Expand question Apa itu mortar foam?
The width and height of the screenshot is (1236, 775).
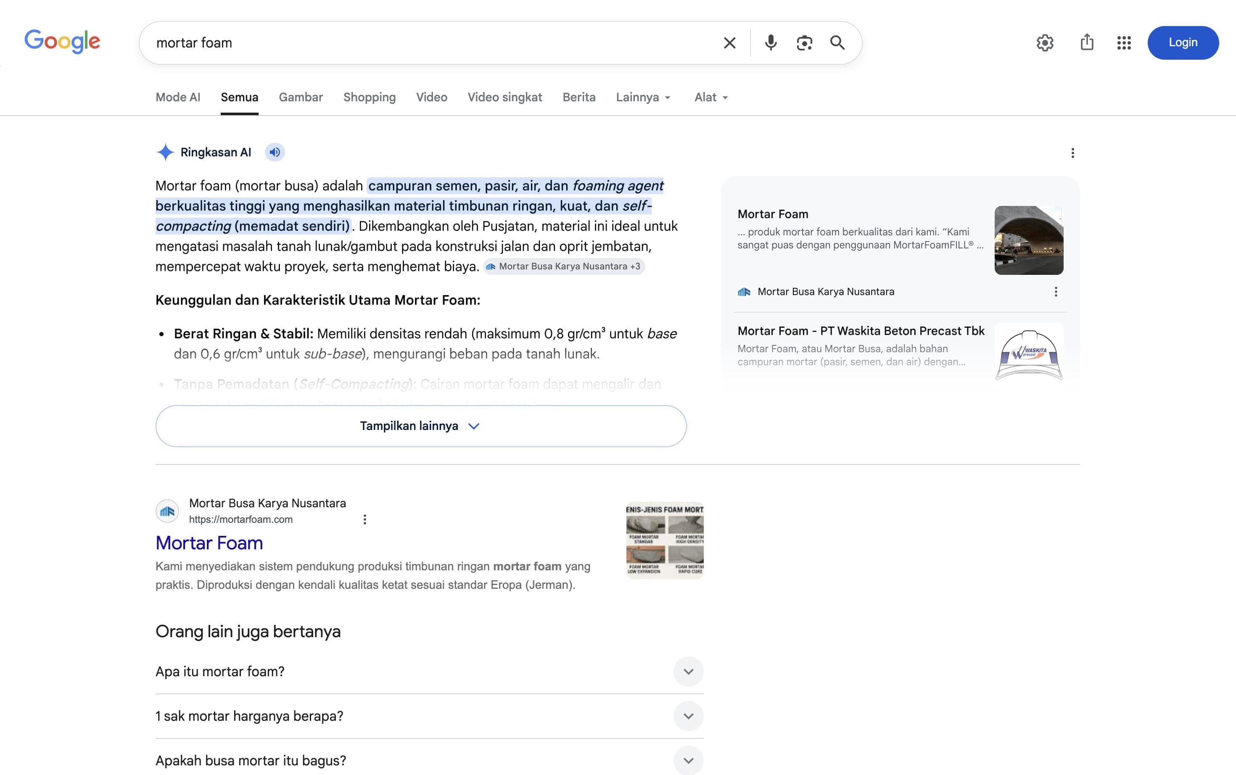tap(429, 672)
